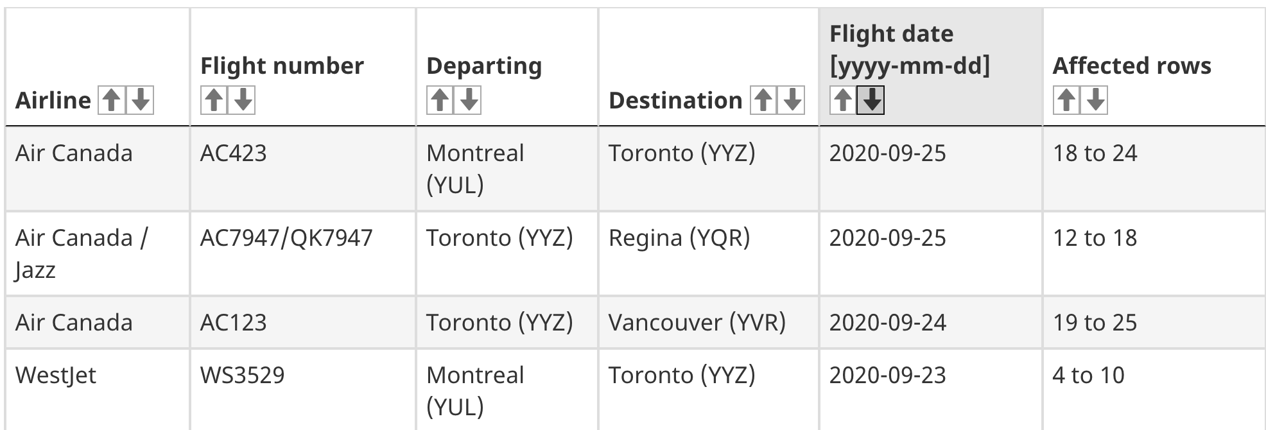Sort Departing column descending
The width and height of the screenshot is (1266, 430).
[x=469, y=100]
